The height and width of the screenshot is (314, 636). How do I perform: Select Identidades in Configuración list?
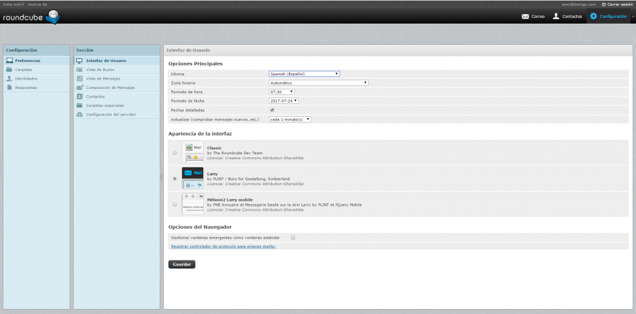36,78
